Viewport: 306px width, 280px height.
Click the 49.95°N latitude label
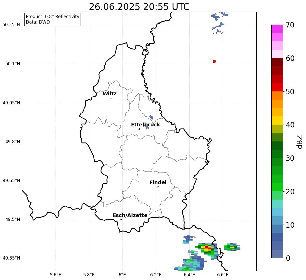pos(11,103)
